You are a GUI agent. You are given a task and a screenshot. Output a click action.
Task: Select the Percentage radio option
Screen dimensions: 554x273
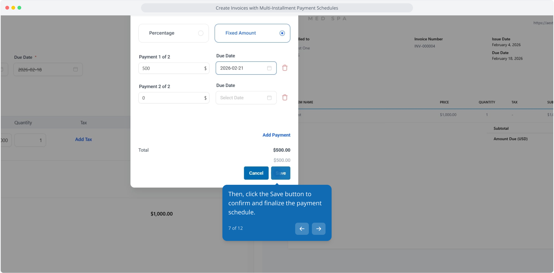pos(201,33)
